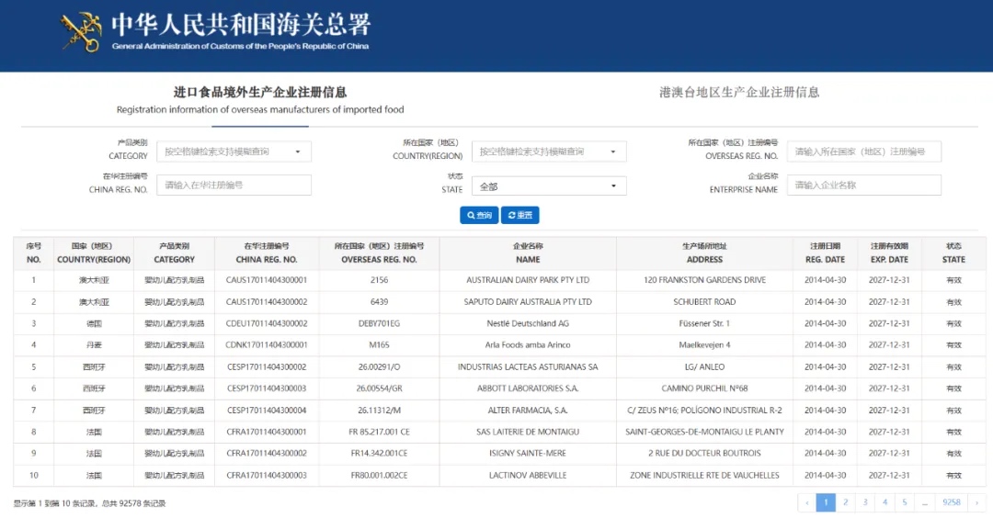The height and width of the screenshot is (518, 993).
Task: Click the CATEGORY column header
Action: click(174, 253)
